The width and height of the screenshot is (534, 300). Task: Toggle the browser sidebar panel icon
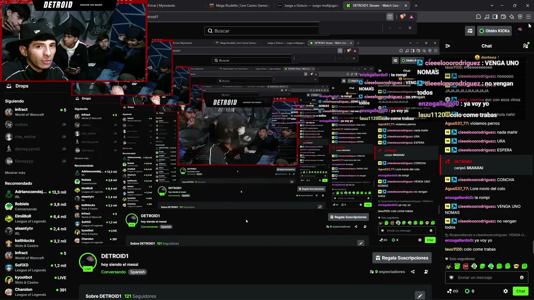(495, 17)
